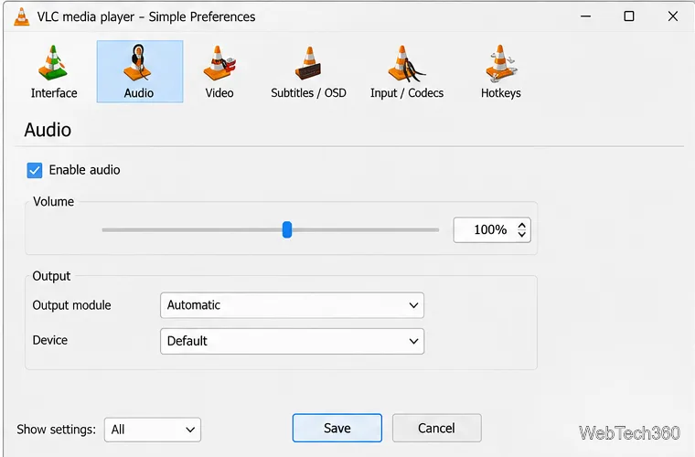Viewport: 695px width, 457px height.
Task: Click the Save button
Action: pyautogui.click(x=337, y=428)
